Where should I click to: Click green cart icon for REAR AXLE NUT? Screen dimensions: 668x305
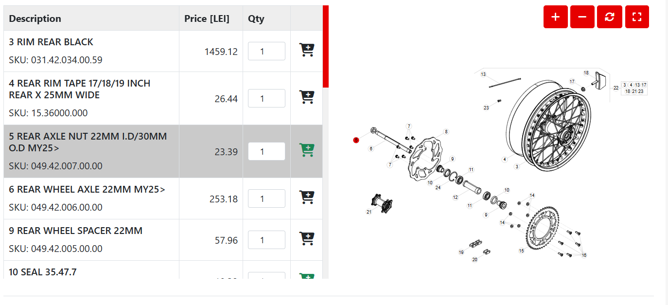[x=306, y=151]
